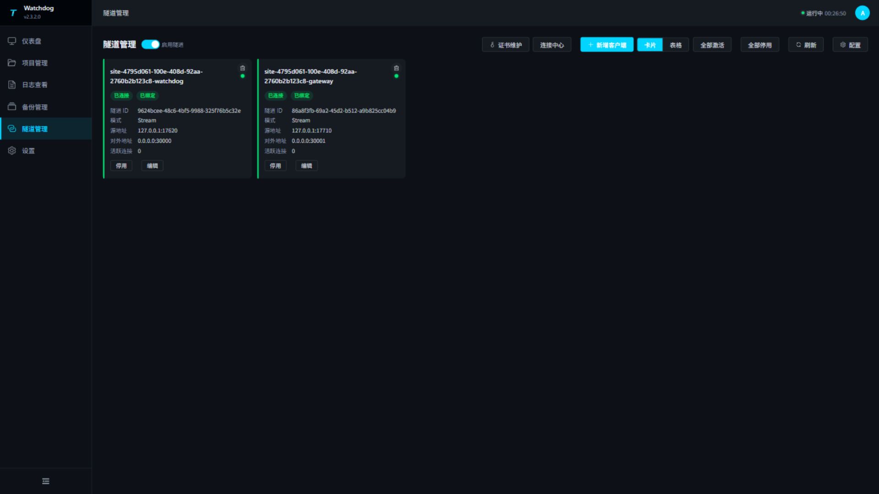Click the 全部激活 button
The width and height of the screenshot is (879, 494).
point(712,45)
